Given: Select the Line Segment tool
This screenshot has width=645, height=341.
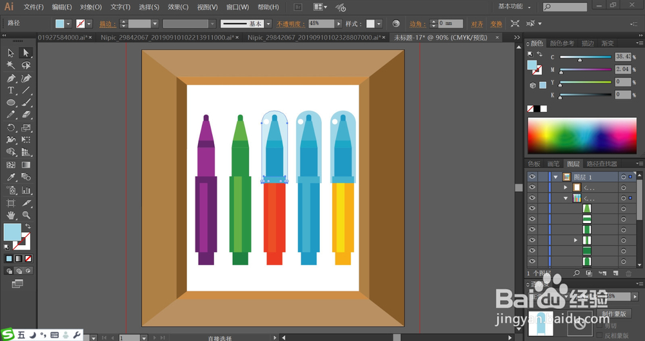Looking at the screenshot, I should pos(26,90).
